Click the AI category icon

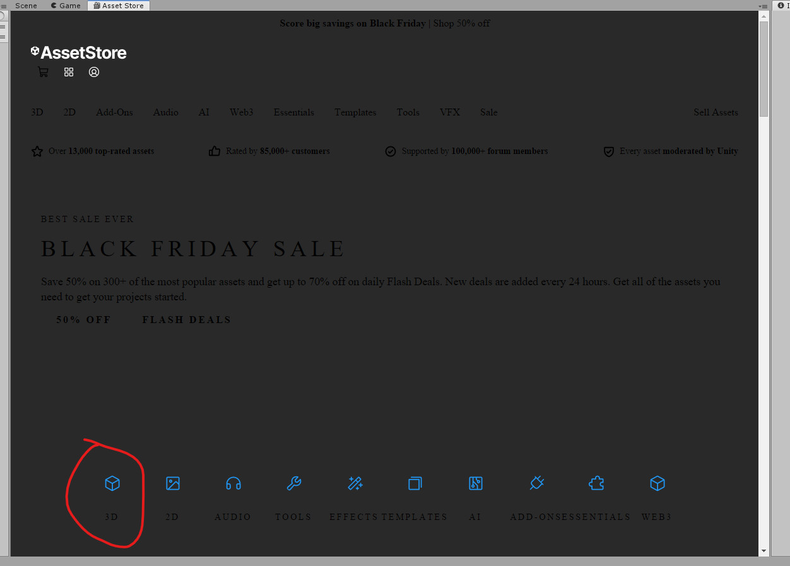476,483
